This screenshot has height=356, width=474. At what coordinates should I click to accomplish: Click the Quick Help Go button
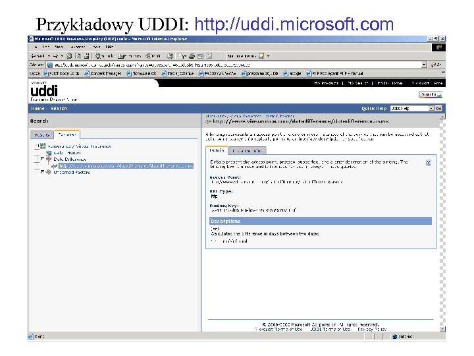click(x=438, y=108)
